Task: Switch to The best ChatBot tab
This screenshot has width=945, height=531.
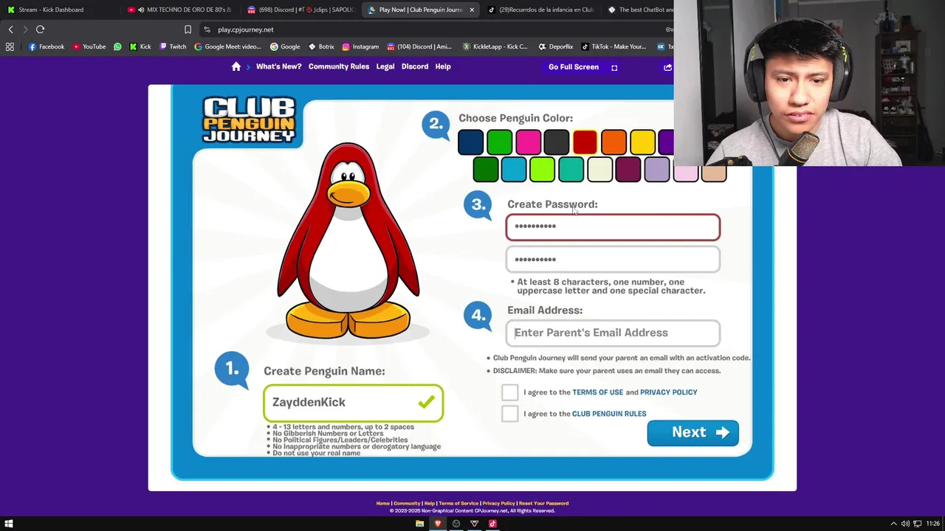Action: click(641, 10)
